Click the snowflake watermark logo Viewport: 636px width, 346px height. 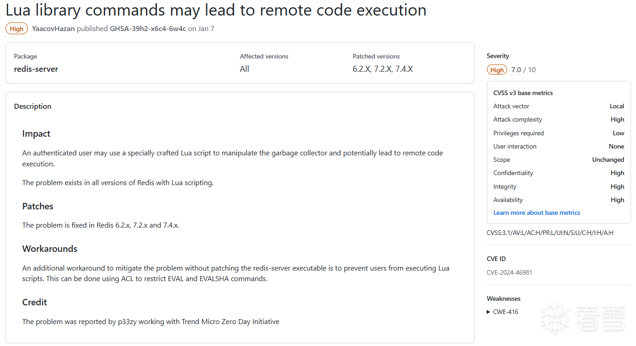[555, 317]
